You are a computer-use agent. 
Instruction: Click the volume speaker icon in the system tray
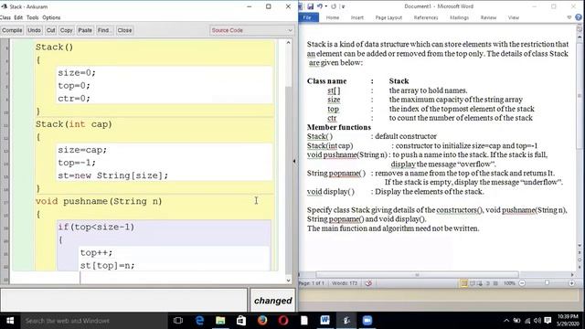click(537, 321)
